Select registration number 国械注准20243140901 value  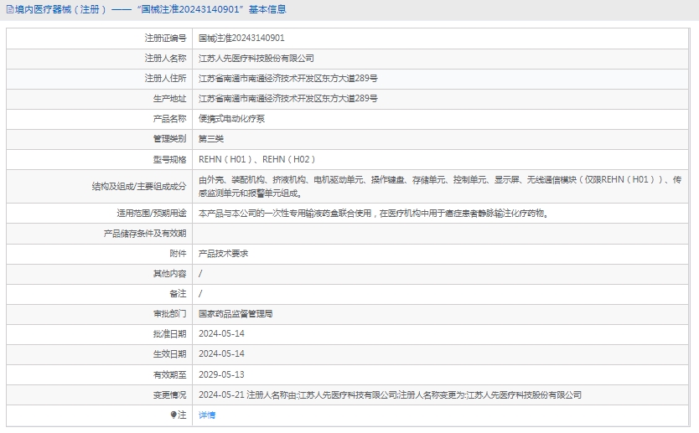[241, 39]
